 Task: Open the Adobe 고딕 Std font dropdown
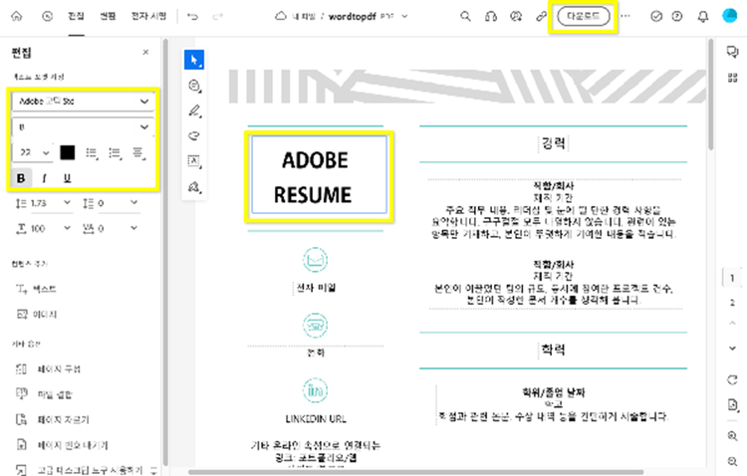click(x=83, y=101)
